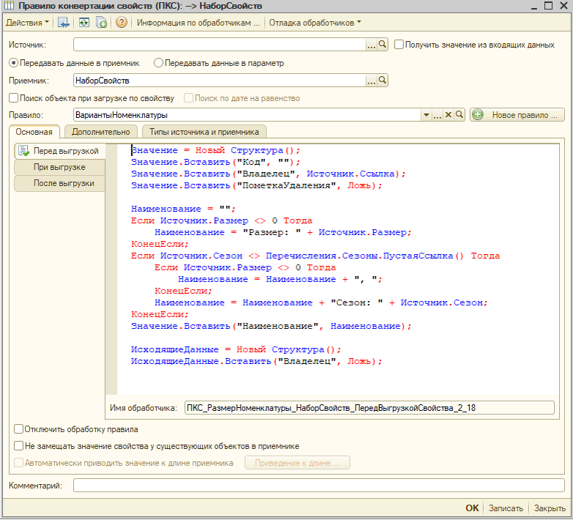Click the Закрыть button
Screen dimensions: 573x520
[x=550, y=508]
